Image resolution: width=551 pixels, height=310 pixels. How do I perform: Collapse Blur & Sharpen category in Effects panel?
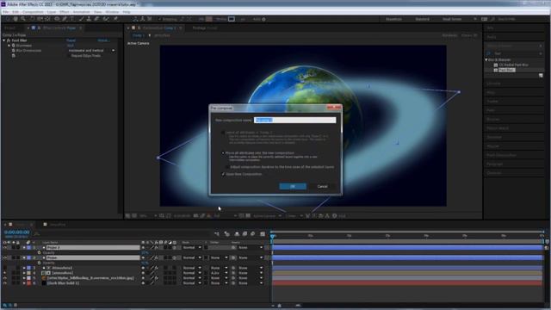[486, 59]
